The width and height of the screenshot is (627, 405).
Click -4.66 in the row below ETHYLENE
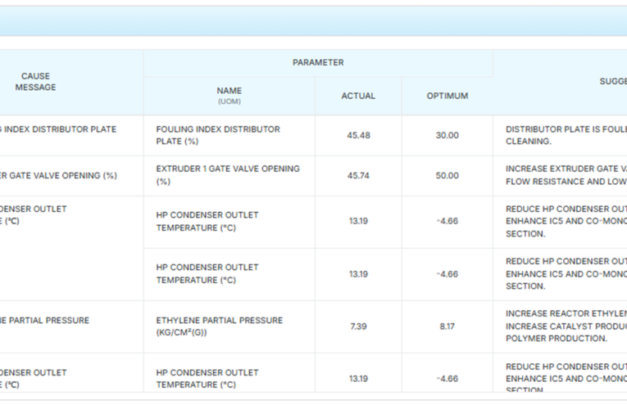[447, 379]
